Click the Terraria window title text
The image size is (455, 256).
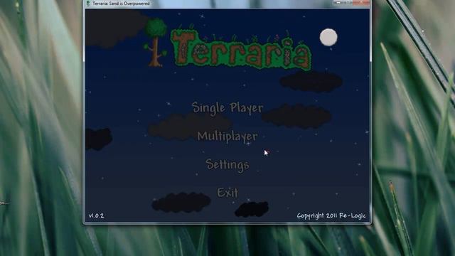[x=121, y=4]
